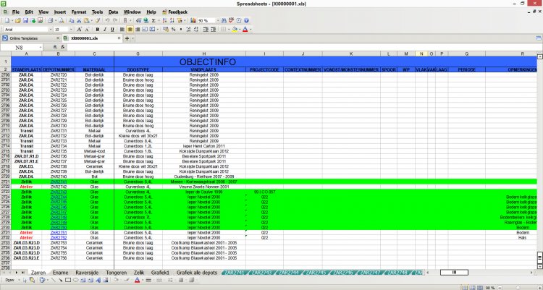The height and width of the screenshot is (290, 543).
Task: Click the Redo arrow icon
Action: 115,20
